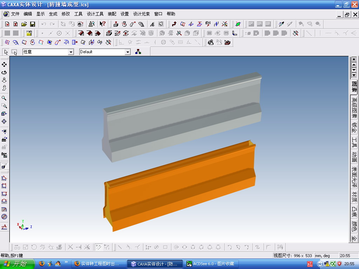Viewport: 359px width, 269px height.
Task: Click the red arrow path icon
Action: (x=174, y=24)
